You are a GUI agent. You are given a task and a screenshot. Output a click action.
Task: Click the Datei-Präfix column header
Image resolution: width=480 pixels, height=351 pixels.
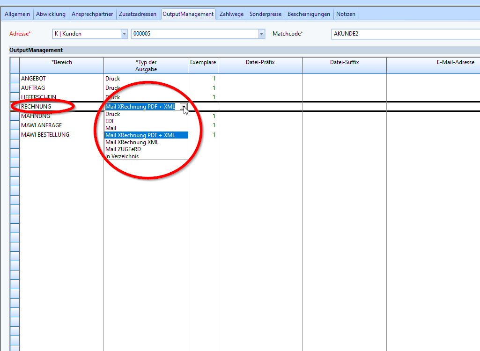[x=260, y=62]
